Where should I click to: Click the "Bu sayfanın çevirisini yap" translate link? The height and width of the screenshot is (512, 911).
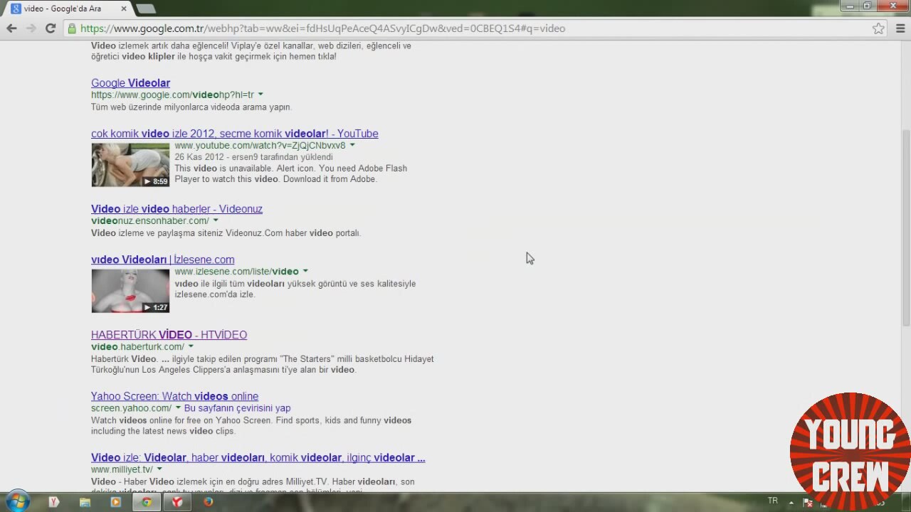pos(237,408)
